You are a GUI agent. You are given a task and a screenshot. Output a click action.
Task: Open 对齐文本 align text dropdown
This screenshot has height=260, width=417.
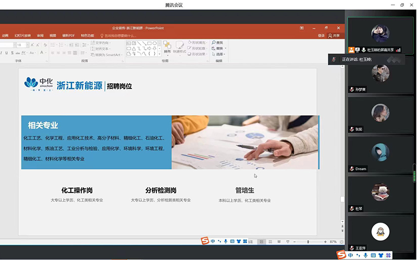[x=101, y=49]
